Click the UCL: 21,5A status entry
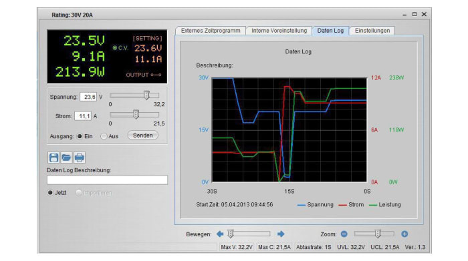468x261 pixels. point(384,247)
